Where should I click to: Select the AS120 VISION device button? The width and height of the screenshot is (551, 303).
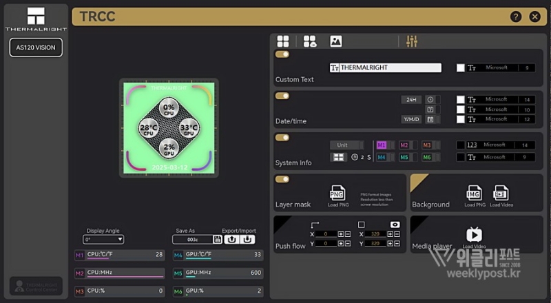(x=36, y=48)
